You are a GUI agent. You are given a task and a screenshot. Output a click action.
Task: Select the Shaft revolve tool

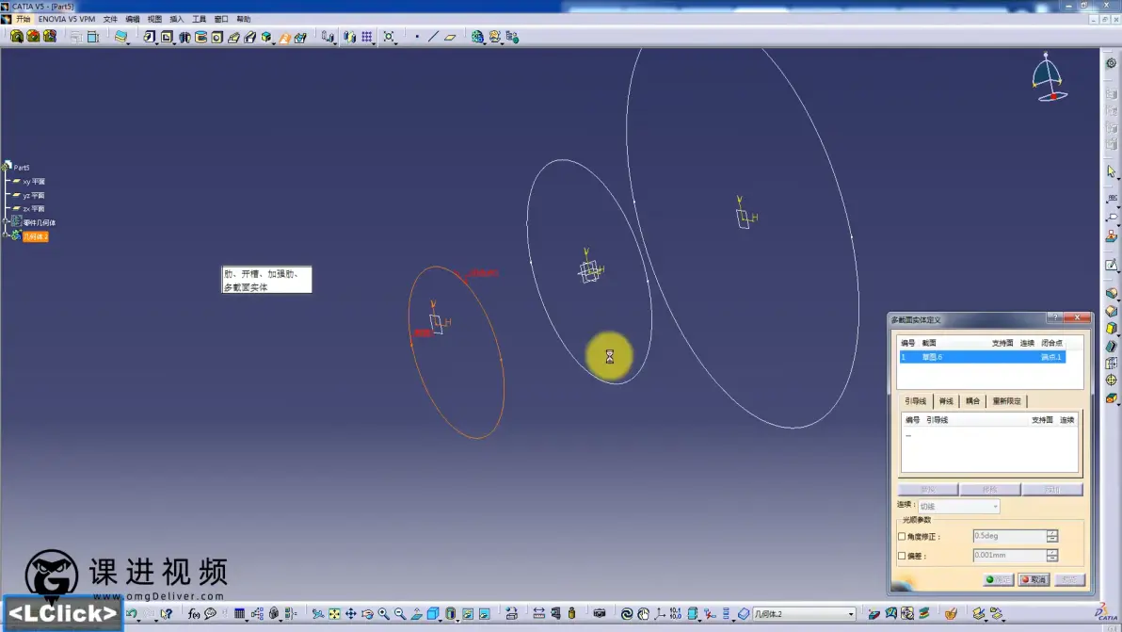184,37
